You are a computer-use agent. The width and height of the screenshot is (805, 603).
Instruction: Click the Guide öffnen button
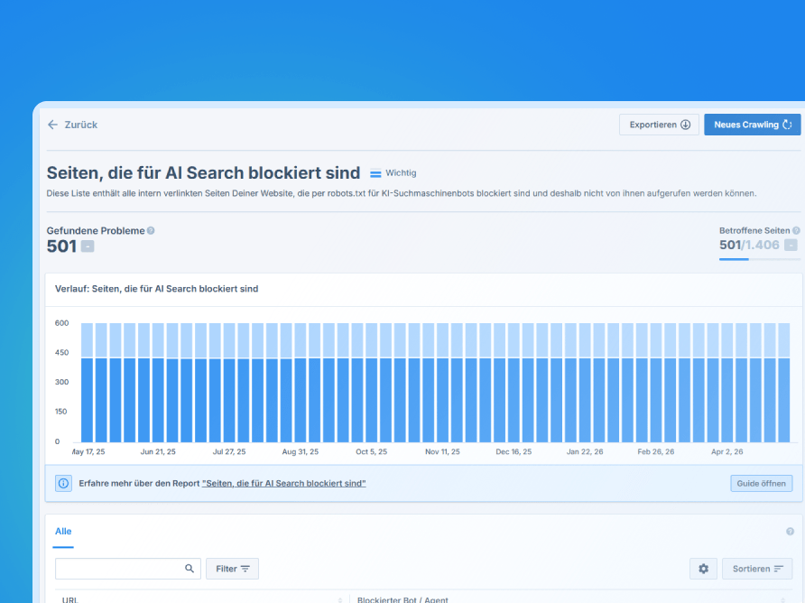pyautogui.click(x=762, y=483)
